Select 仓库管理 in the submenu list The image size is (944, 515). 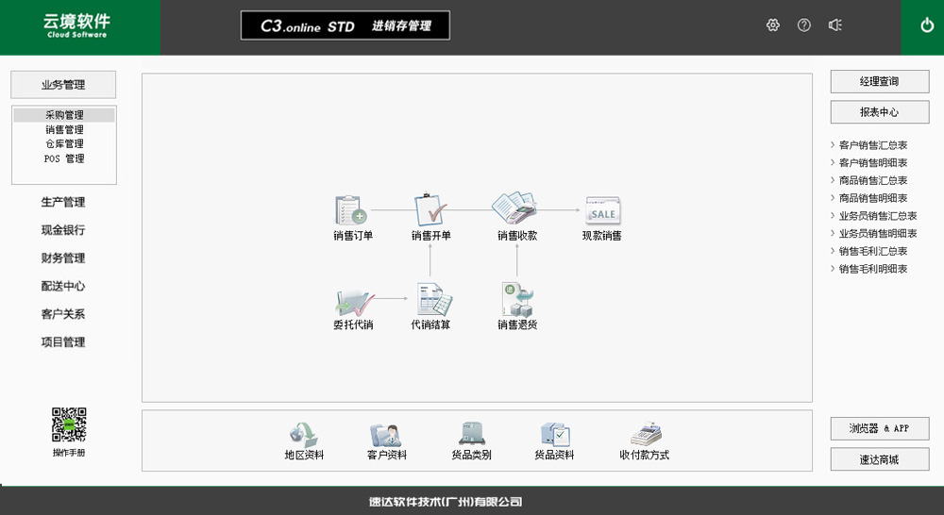[64, 144]
